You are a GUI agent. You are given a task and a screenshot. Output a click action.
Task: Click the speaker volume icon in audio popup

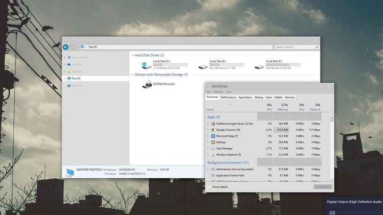[x=332, y=212]
